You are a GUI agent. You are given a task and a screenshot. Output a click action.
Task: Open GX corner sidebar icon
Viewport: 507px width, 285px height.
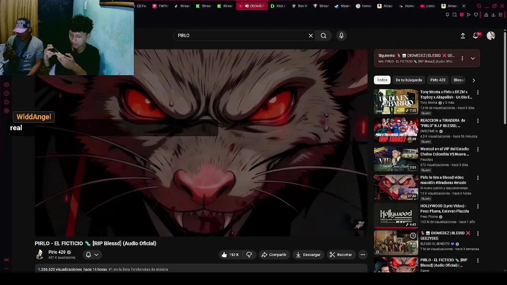6,260
